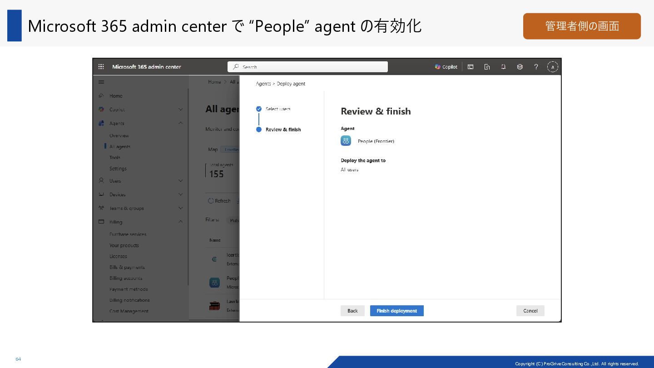Open Tools under Agents
This screenshot has height=368, width=654.
tap(115, 158)
